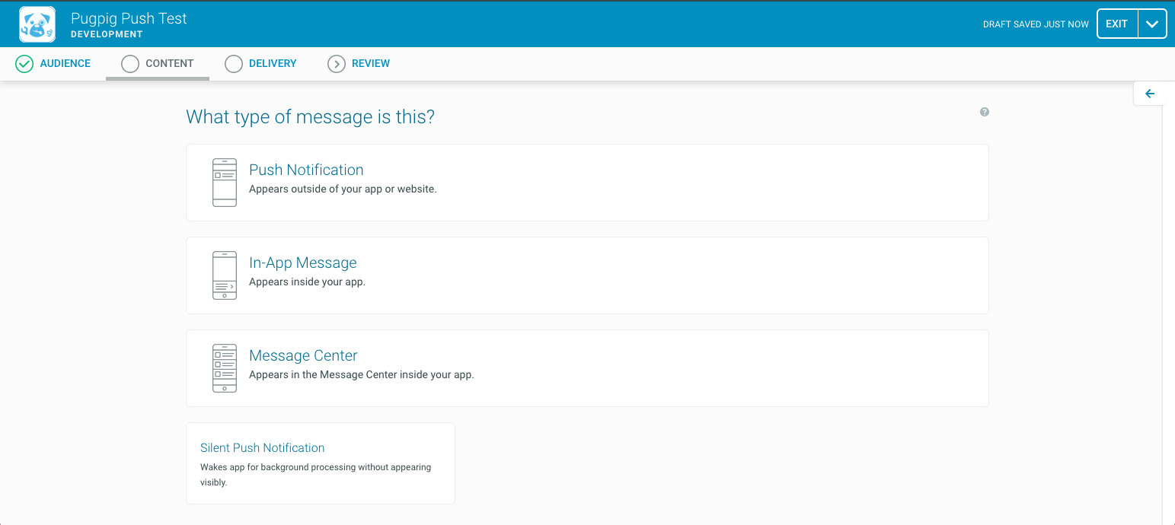This screenshot has width=1175, height=525.
Task: Click the Message Center phone icon
Action: 225,368
